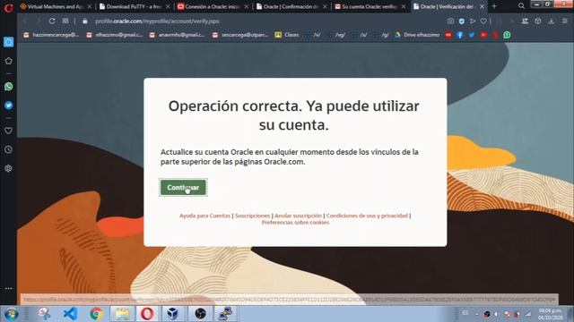Click the taskbar clock
Image resolution: width=574 pixels, height=322 pixels.
pos(551,314)
